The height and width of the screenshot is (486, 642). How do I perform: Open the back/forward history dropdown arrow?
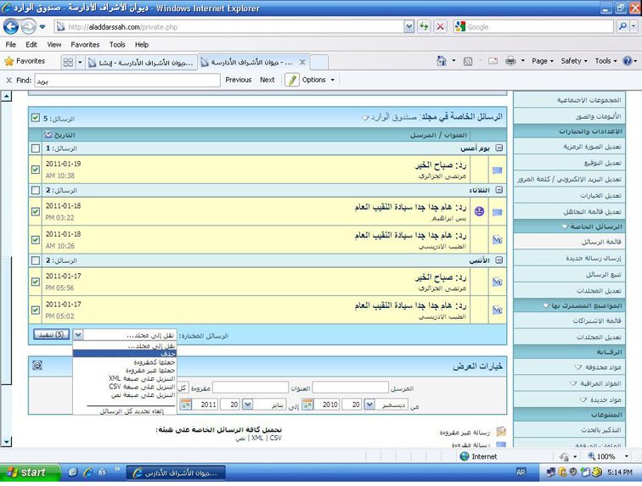click(x=42, y=27)
